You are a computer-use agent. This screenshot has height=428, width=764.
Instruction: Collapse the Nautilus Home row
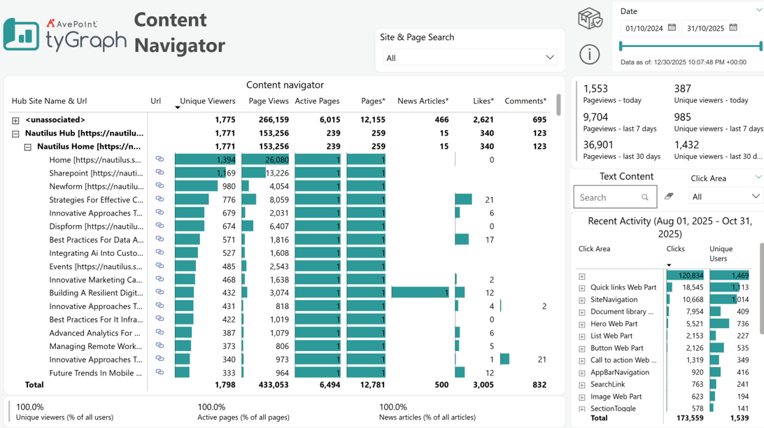[28, 147]
